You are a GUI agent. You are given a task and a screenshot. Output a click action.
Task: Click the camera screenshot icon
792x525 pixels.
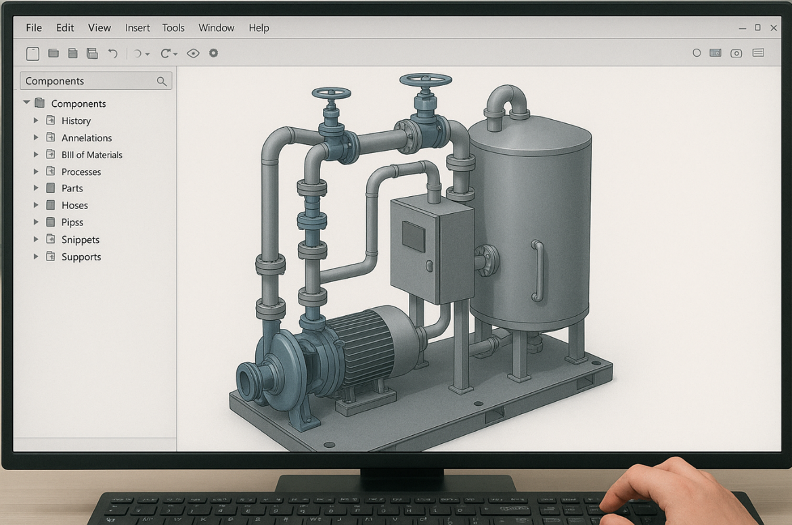(x=736, y=53)
